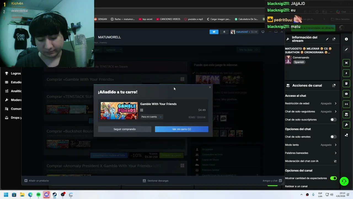Click channel actions icon in right sidebar
This screenshot has height=199, width=353.
[x=346, y=114]
